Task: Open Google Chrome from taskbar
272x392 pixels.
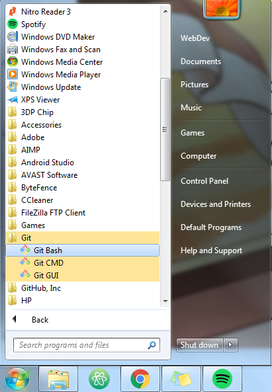Action: 140,379
